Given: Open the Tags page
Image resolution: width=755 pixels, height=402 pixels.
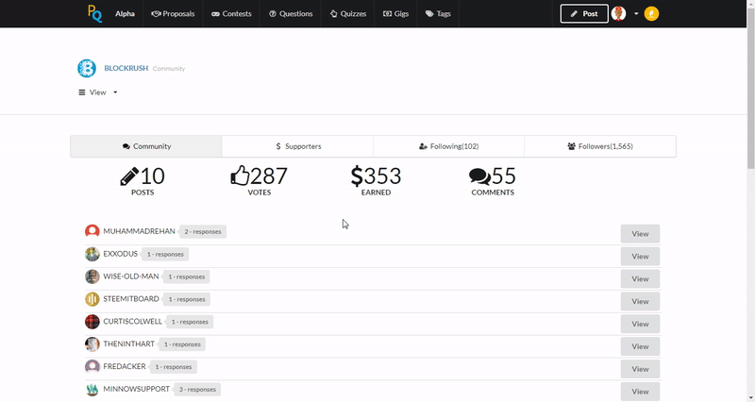Looking at the screenshot, I should [x=438, y=14].
